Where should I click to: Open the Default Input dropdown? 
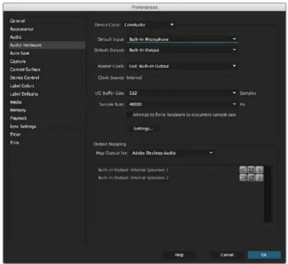(182, 39)
